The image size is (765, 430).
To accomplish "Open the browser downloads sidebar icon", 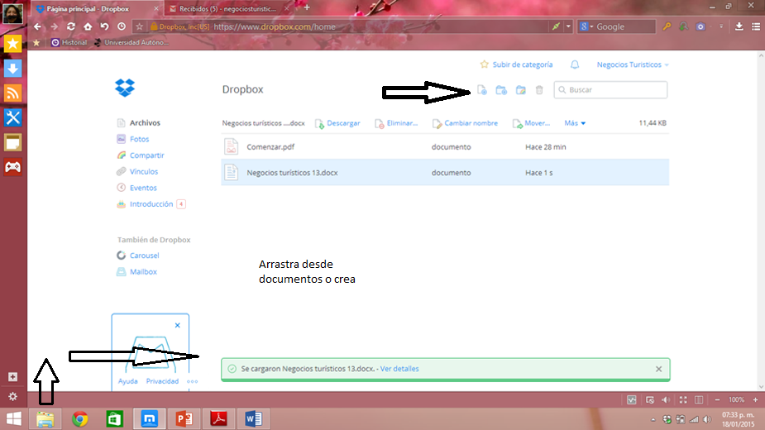I will 13,68.
